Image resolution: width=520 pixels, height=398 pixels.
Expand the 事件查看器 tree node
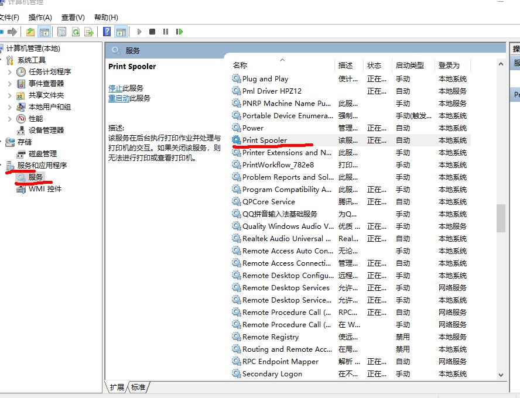10,83
